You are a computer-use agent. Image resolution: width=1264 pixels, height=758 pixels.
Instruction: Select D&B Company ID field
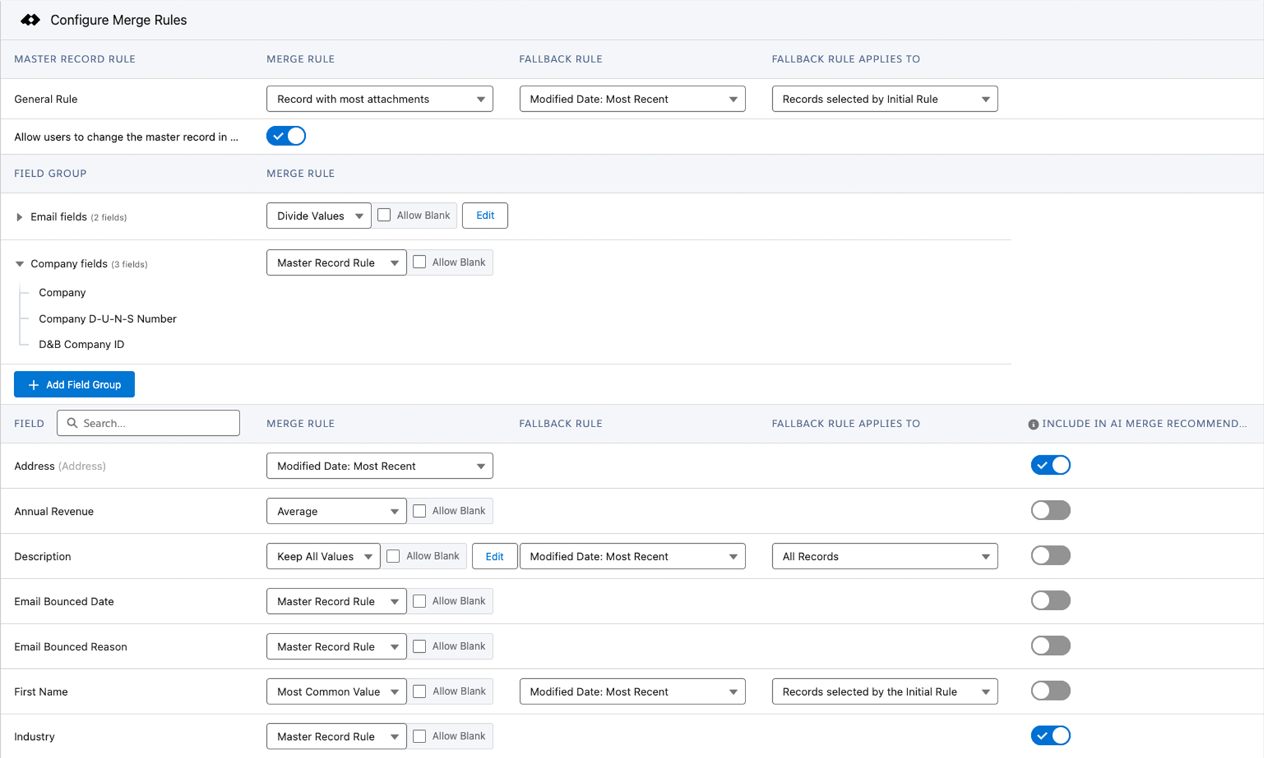tap(82, 344)
